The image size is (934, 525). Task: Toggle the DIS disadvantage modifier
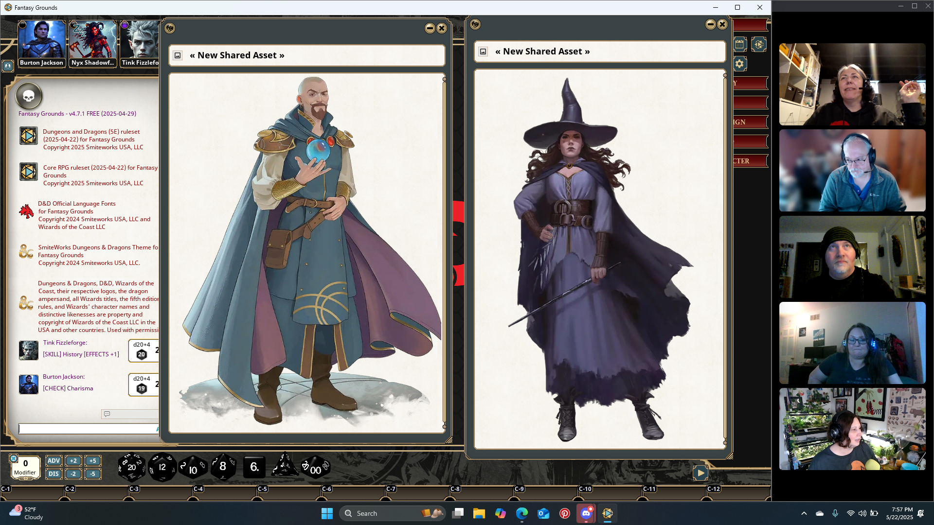[54, 474]
